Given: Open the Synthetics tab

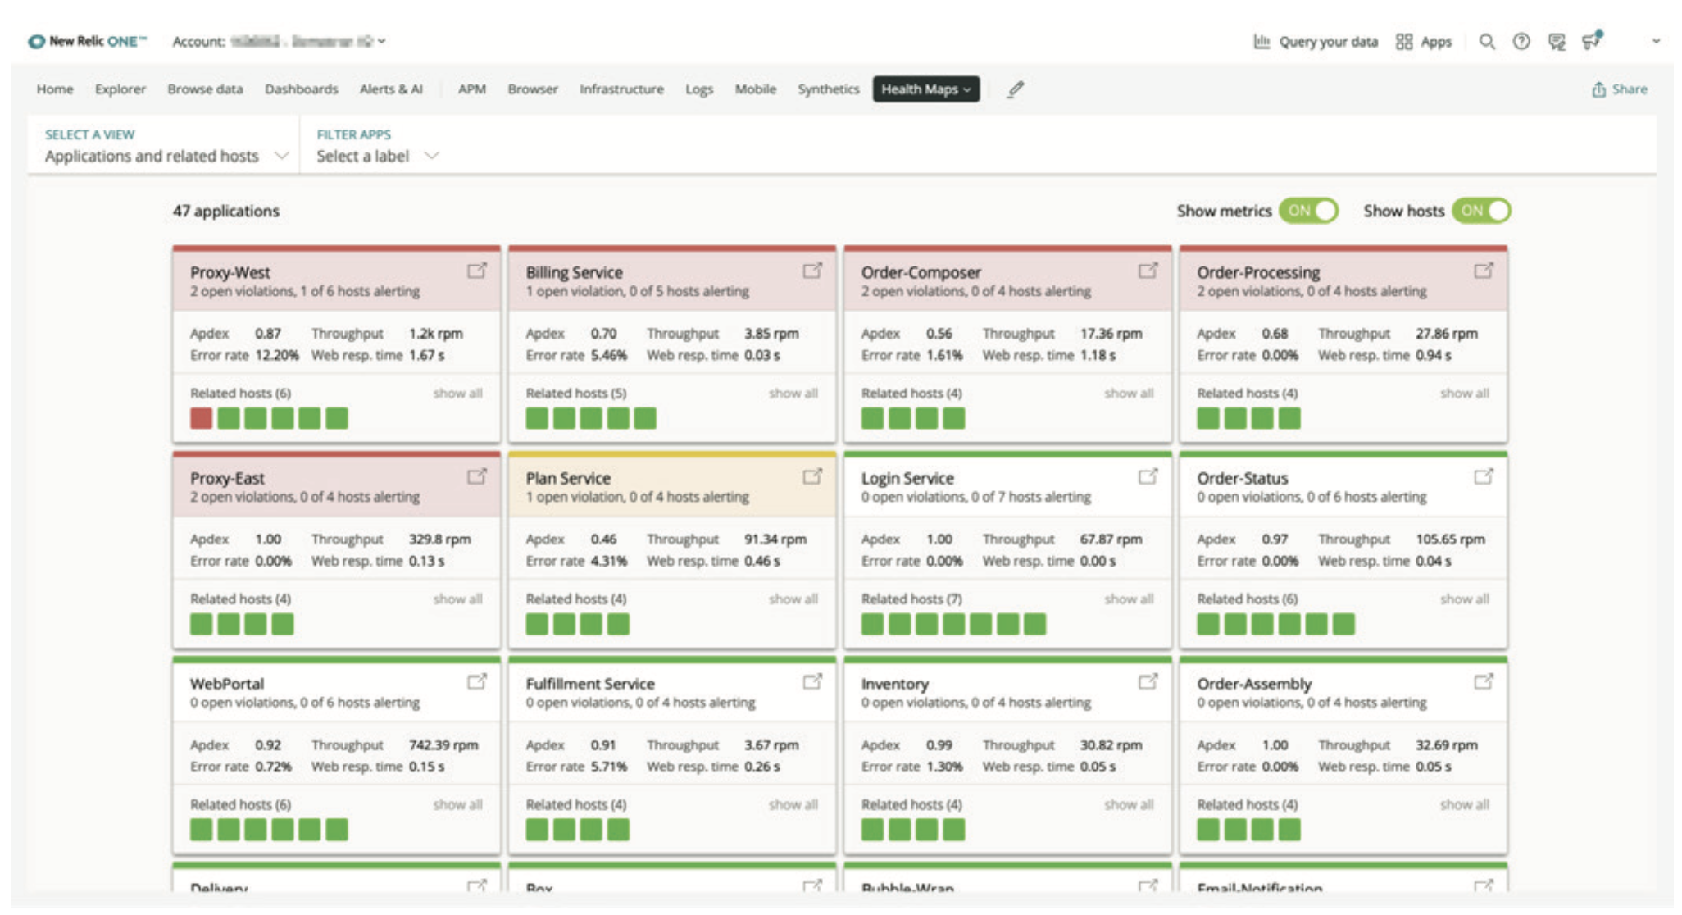Looking at the screenshot, I should (829, 89).
